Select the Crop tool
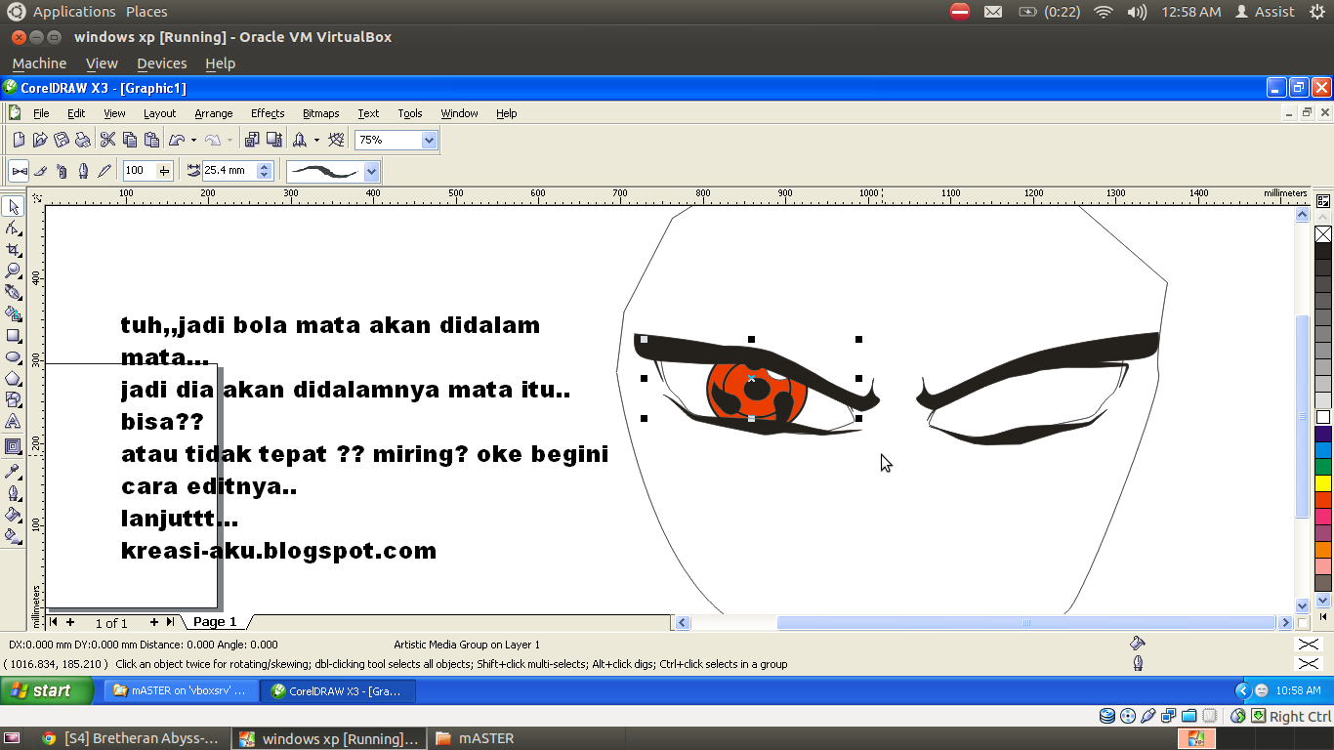The width and height of the screenshot is (1334, 750). coord(13,249)
